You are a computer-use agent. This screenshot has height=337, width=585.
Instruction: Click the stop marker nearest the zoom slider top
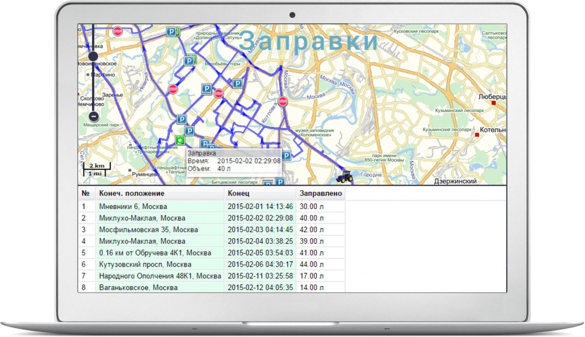pyautogui.click(x=118, y=31)
